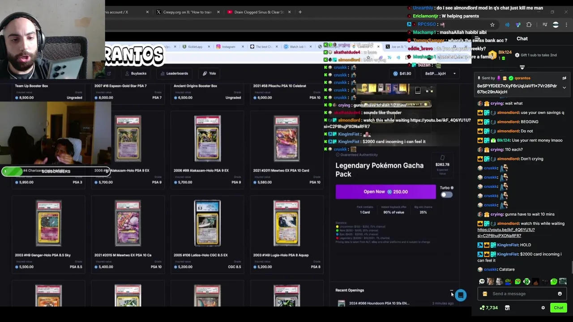573x322 pixels.
Task: Click almondlord's name in BEGGING message
Action: [x=507, y=122]
